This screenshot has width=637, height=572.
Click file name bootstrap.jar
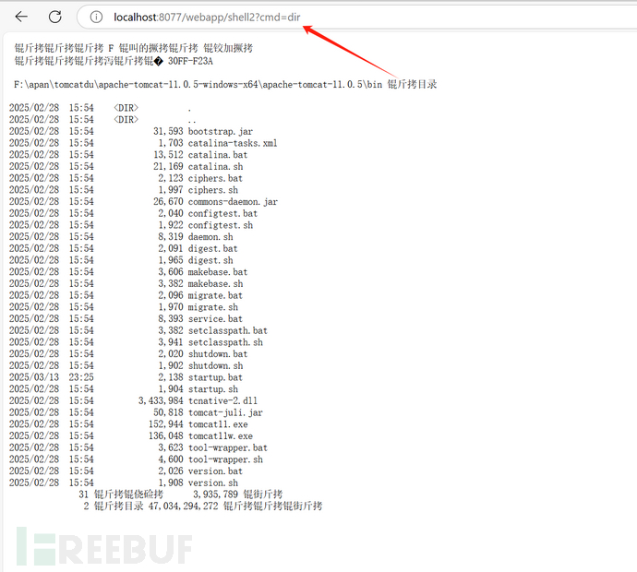221,132
